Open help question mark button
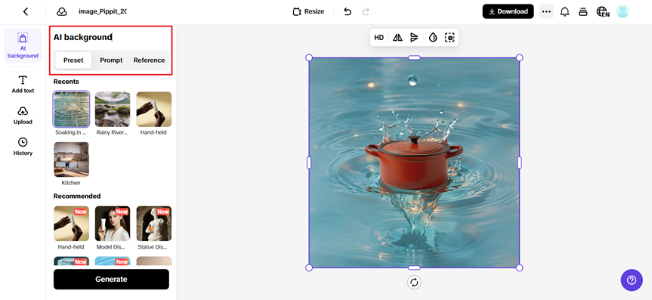The width and height of the screenshot is (652, 300). tap(632, 280)
